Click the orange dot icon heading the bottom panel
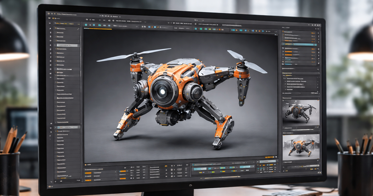The image size is (373, 196). [86, 165]
